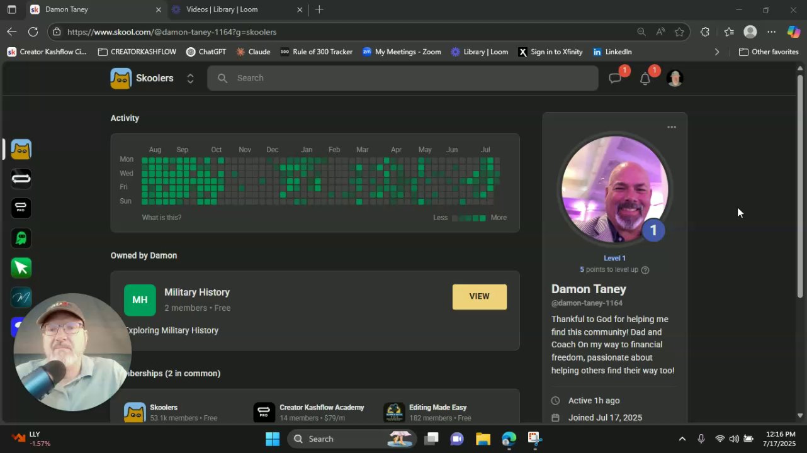The height and width of the screenshot is (453, 807).
Task: Click the Level 1 label
Action: coord(614,258)
